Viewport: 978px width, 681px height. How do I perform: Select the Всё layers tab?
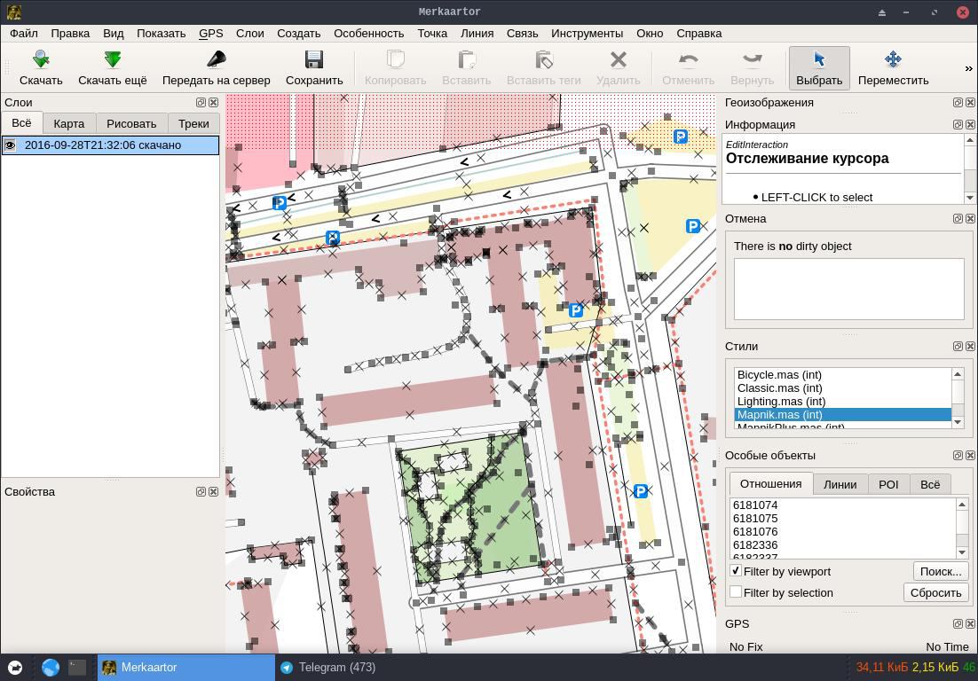click(21, 122)
